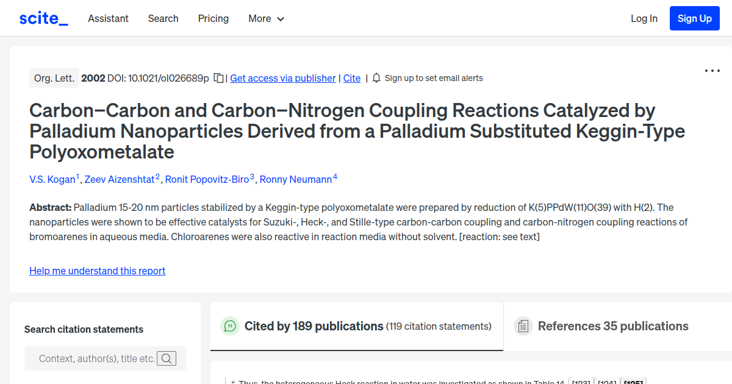Open the Pricing page
Screen dimensions: 732x384
click(x=213, y=18)
